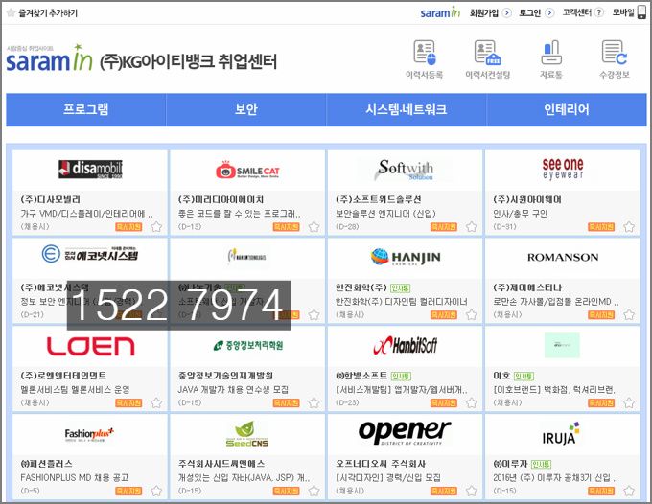
Task: Open job title 인사/총무 구인
Action: pos(520,214)
